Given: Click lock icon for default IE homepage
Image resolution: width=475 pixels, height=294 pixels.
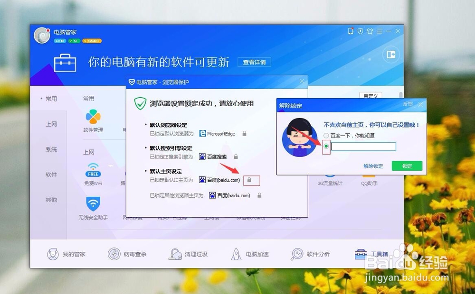Looking at the screenshot, I should point(249,180).
